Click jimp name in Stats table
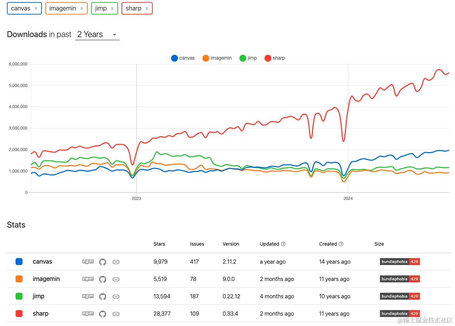 click(x=38, y=296)
